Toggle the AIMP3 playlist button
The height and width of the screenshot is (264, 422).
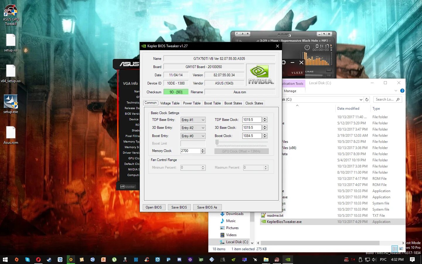(x=329, y=75)
